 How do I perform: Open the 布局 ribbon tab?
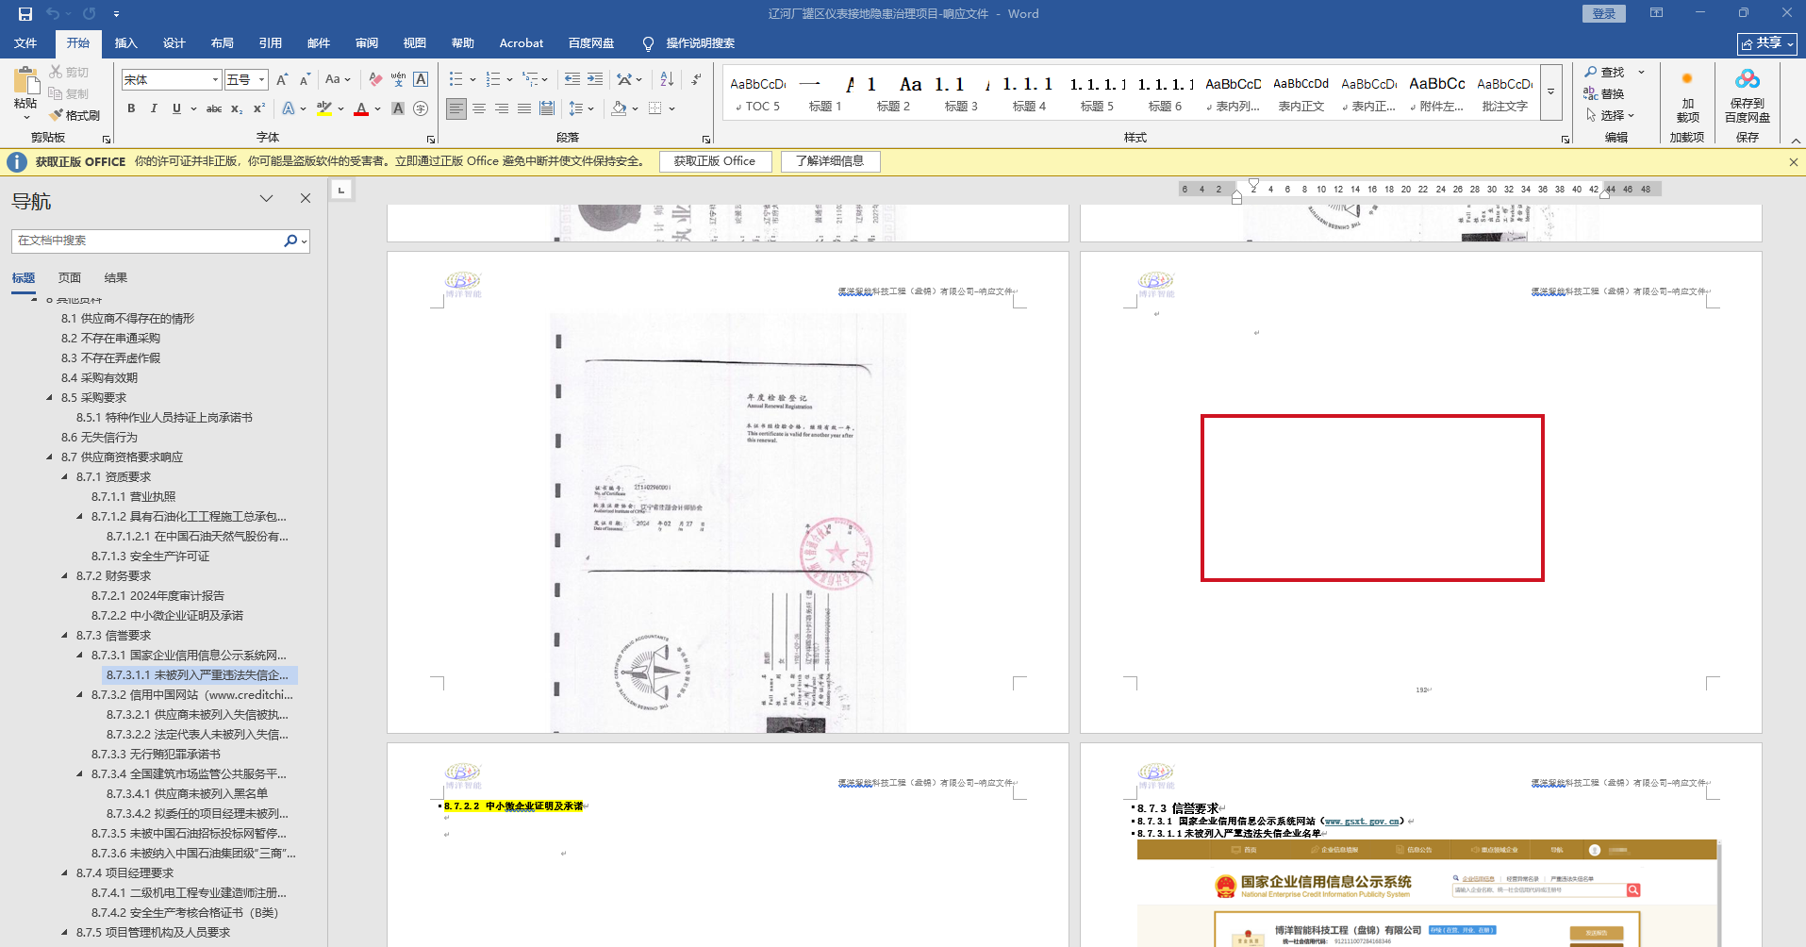[x=223, y=43]
